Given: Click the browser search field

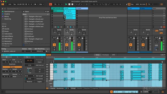Looking at the screenshot, I should pos(28,9).
